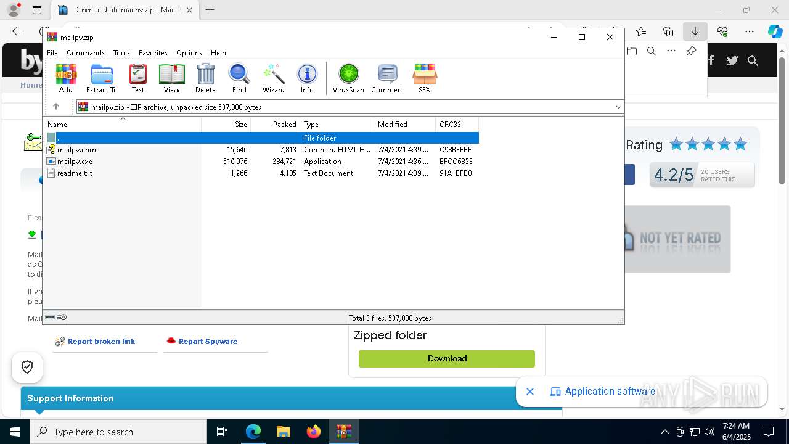Screen dimensions: 789x444
Task: Open browser Settings and more menu
Action: pyautogui.click(x=750, y=31)
